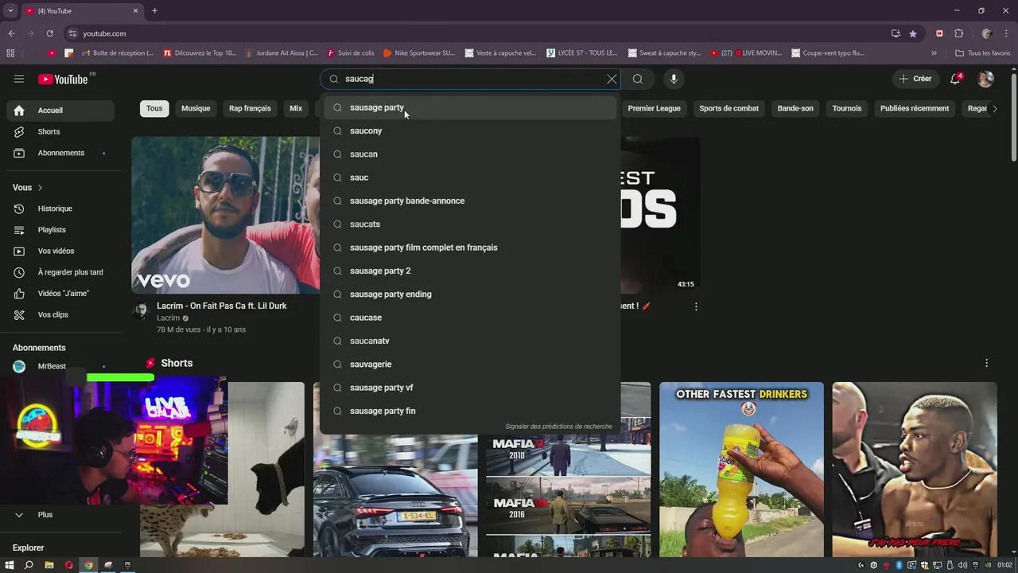Choose the "sauvagerie" suggestion
Viewport: 1018px width, 573px height.
[470, 364]
